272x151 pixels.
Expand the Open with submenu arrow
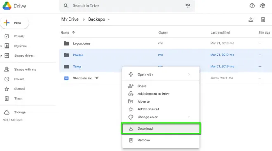click(x=189, y=74)
